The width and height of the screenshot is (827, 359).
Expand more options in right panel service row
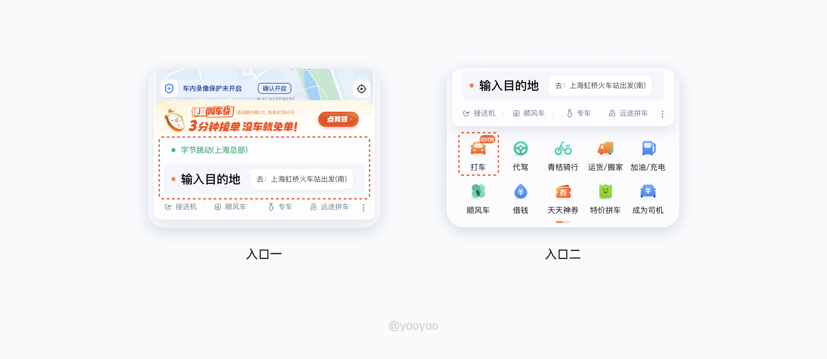coord(662,114)
